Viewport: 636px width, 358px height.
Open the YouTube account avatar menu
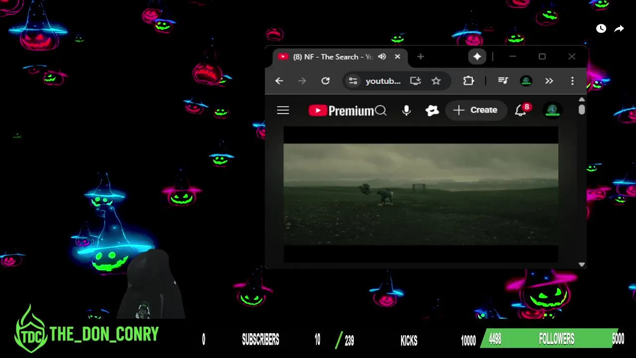coord(553,110)
